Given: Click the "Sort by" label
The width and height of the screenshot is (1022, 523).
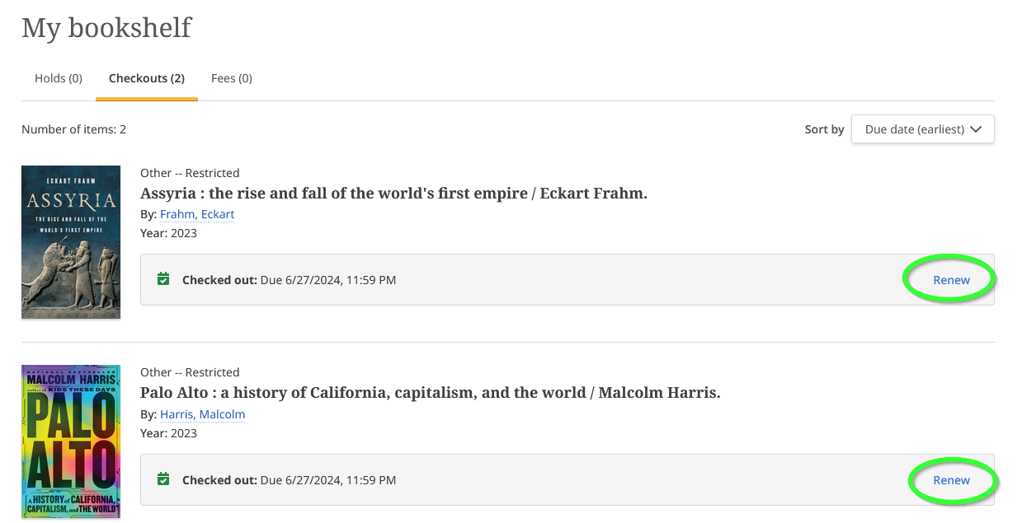Looking at the screenshot, I should 824,129.
